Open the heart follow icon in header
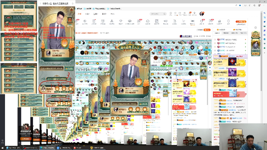This screenshot has width=267, height=150. (176, 14)
